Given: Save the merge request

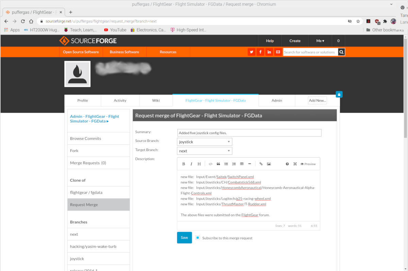Looking at the screenshot, I should click(x=184, y=238).
